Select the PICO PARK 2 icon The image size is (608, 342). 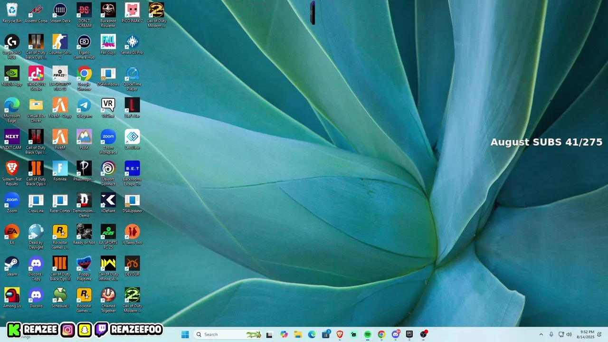[132, 13]
